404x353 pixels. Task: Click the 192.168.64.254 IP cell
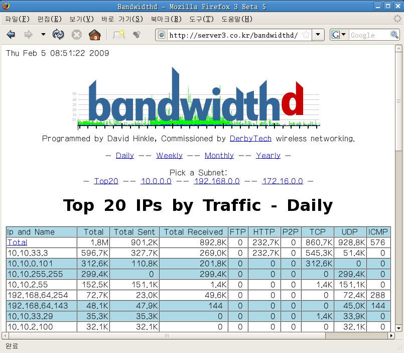[42, 295]
